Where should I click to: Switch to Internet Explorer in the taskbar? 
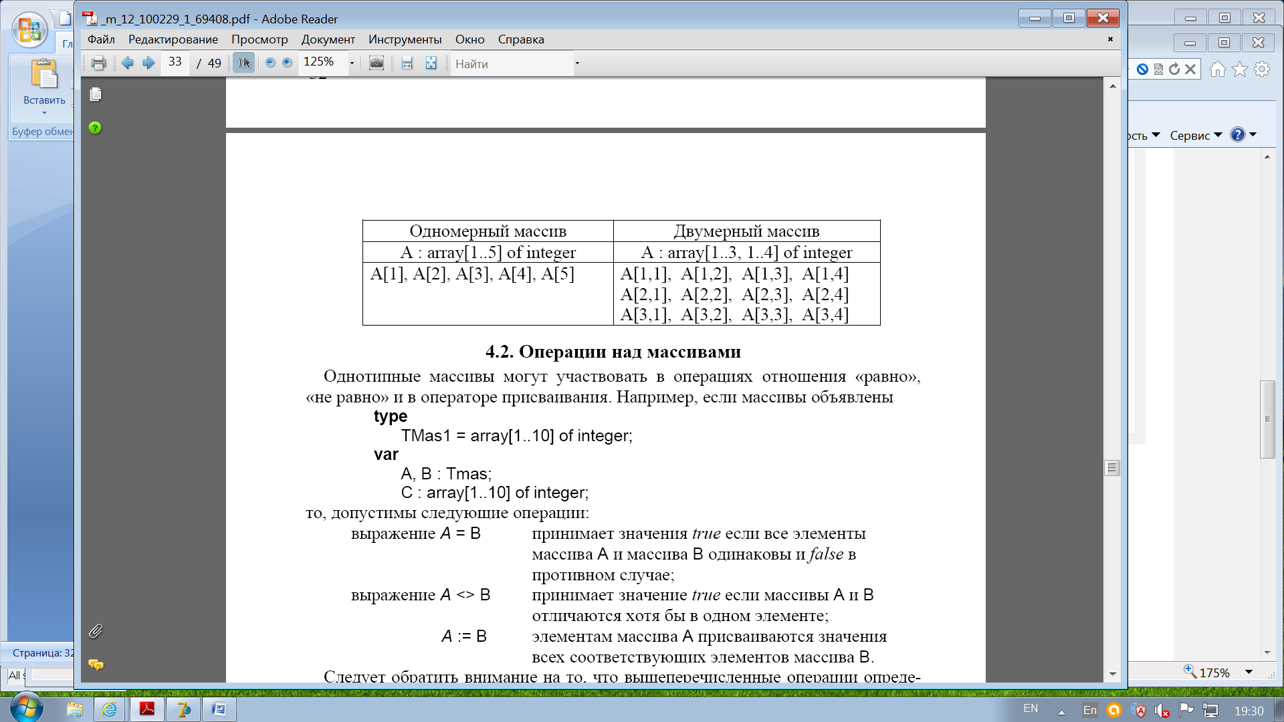click(109, 709)
